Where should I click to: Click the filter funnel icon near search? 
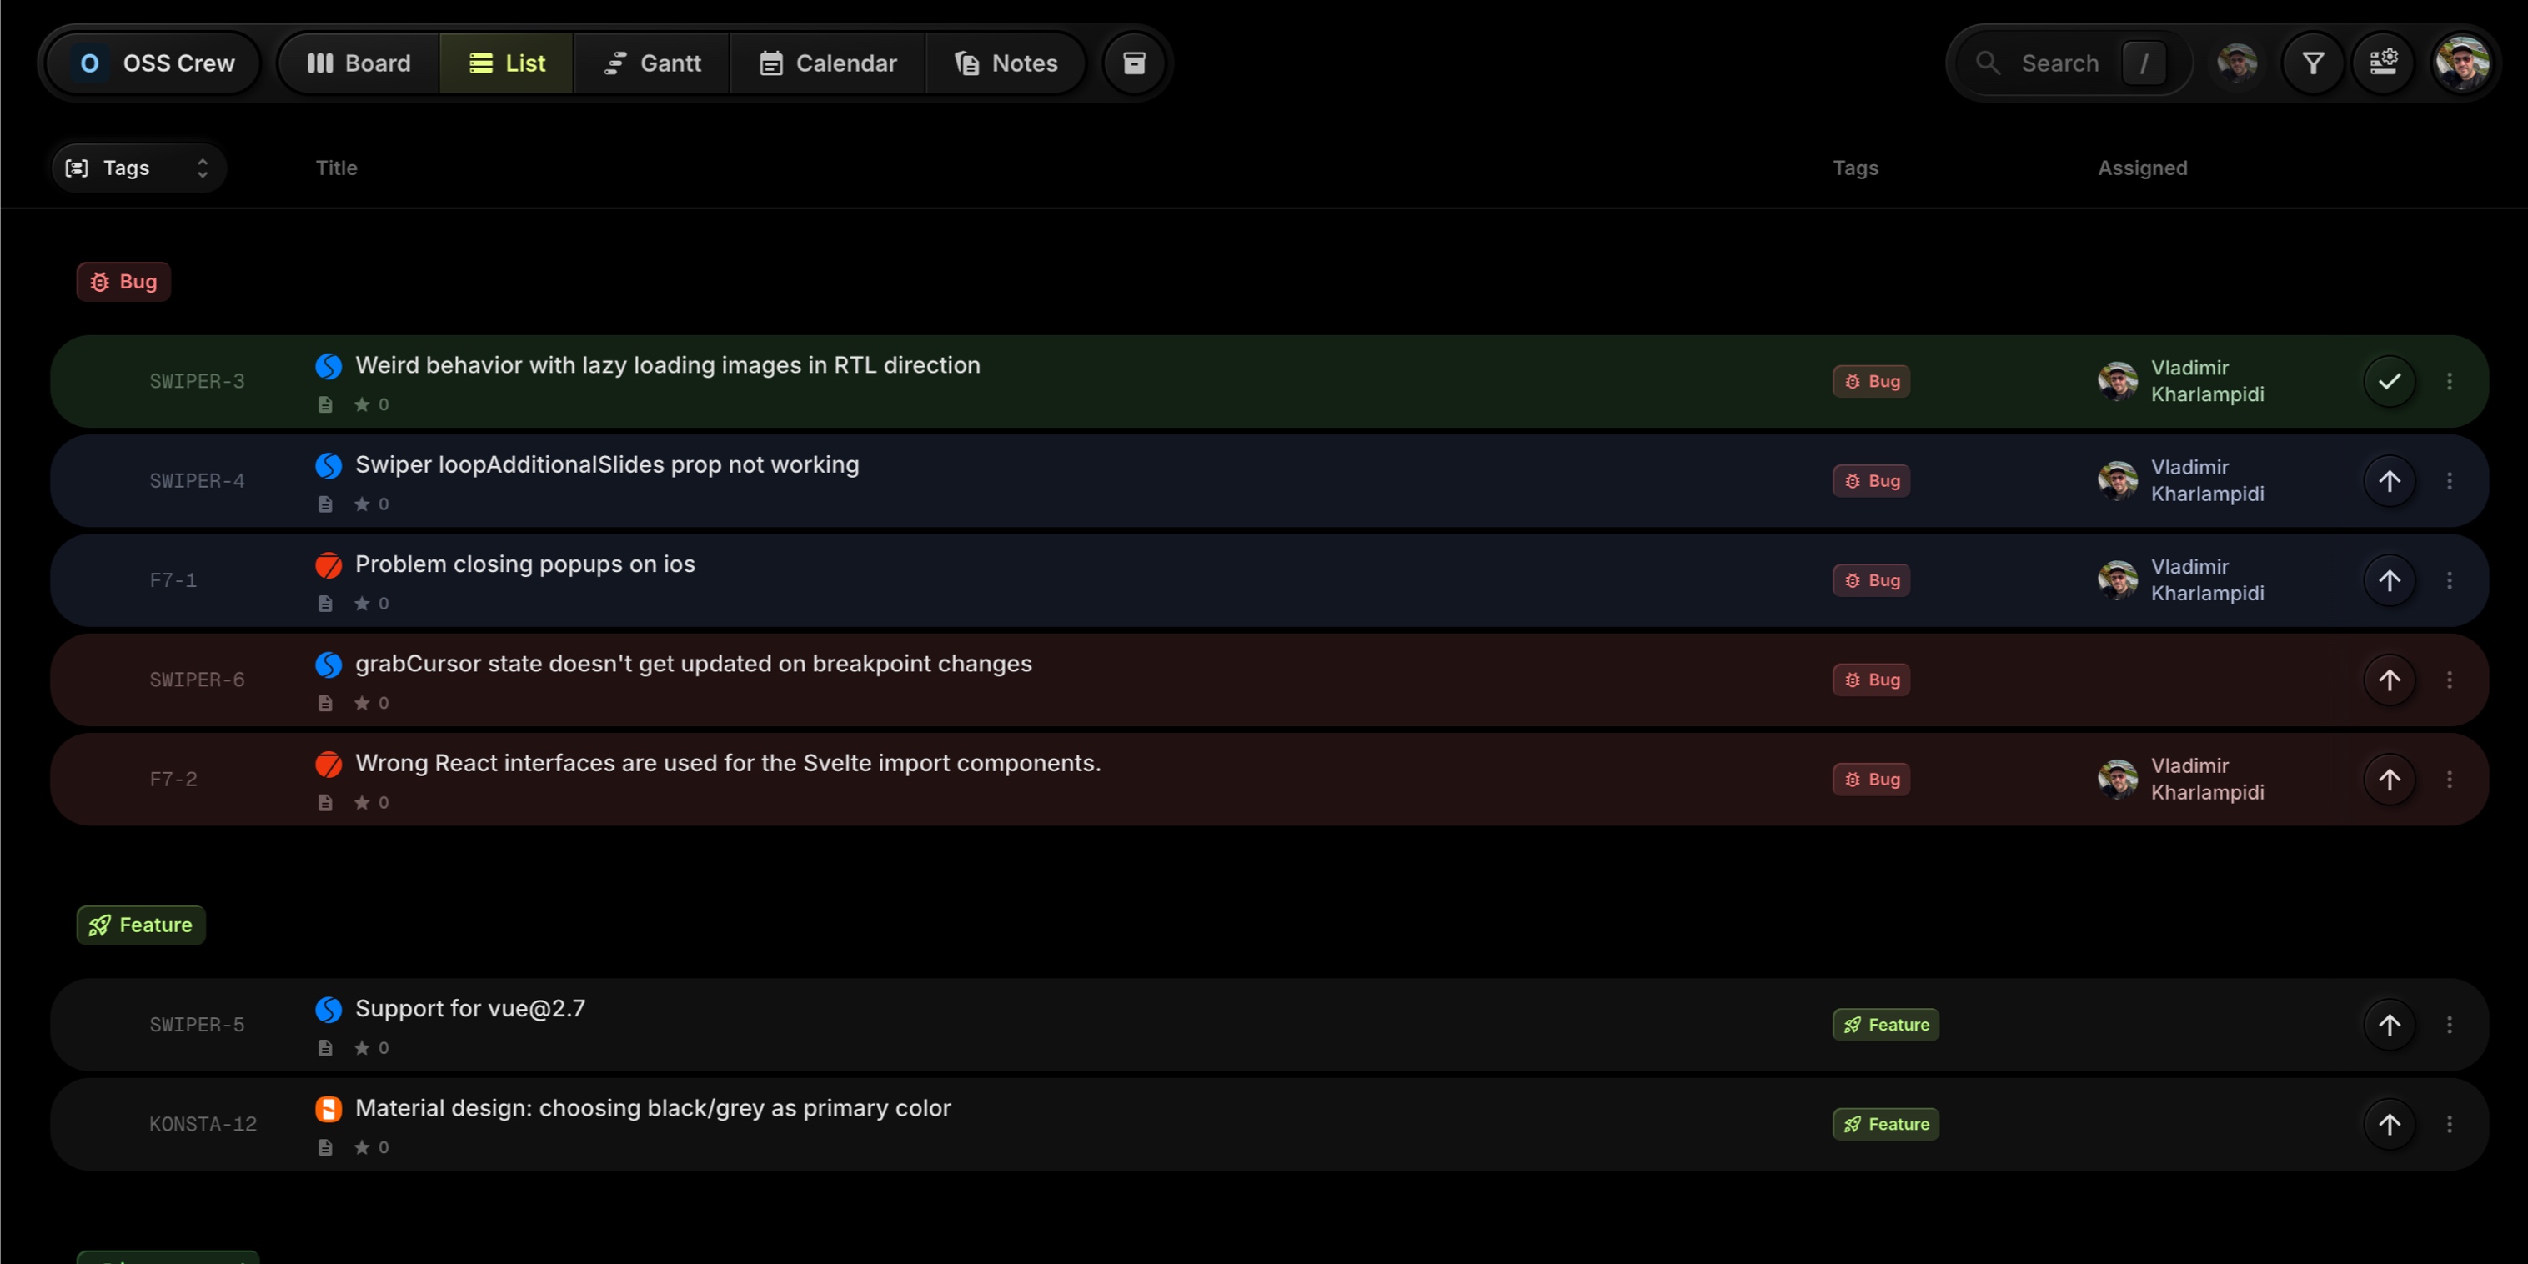[x=2312, y=62]
